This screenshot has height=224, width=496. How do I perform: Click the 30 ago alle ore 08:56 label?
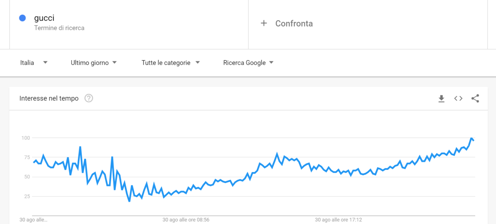point(186,220)
